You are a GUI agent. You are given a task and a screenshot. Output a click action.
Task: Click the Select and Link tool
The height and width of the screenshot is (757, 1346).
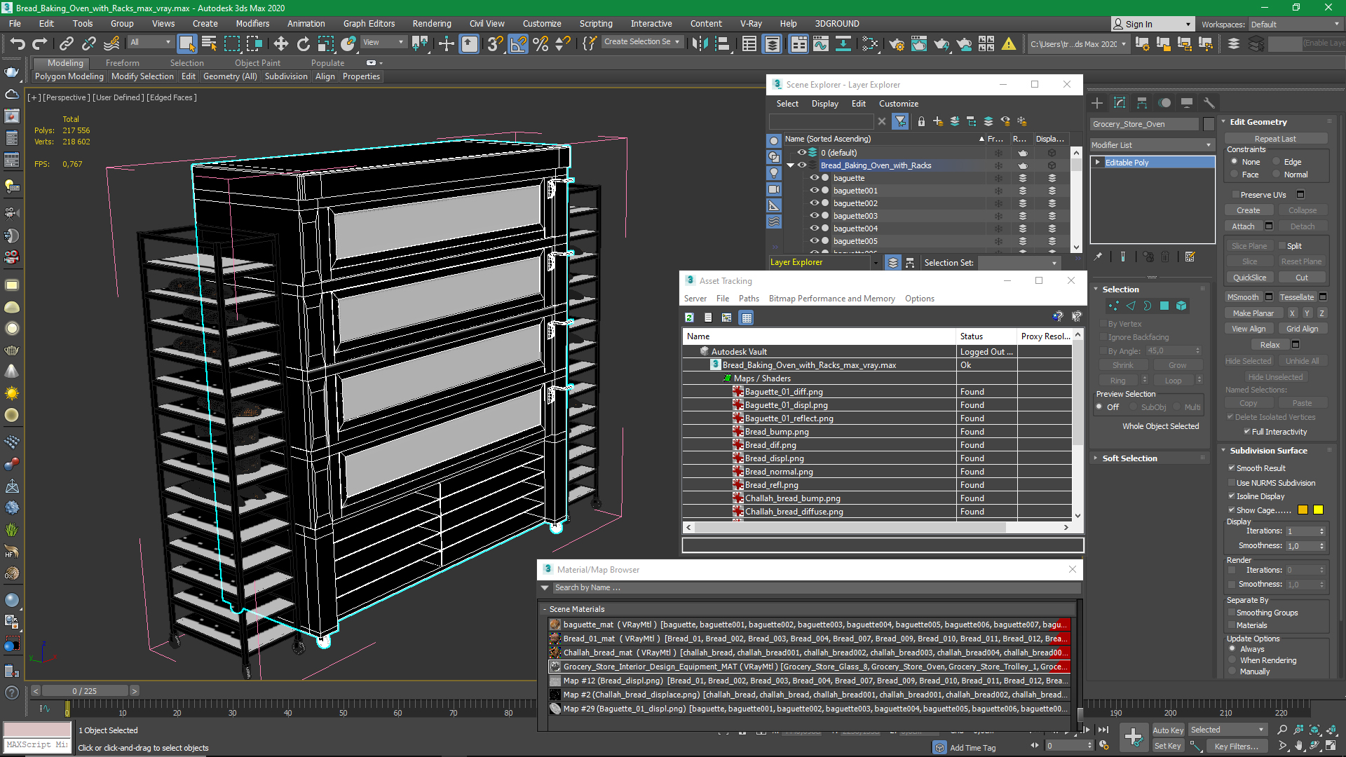tap(67, 43)
